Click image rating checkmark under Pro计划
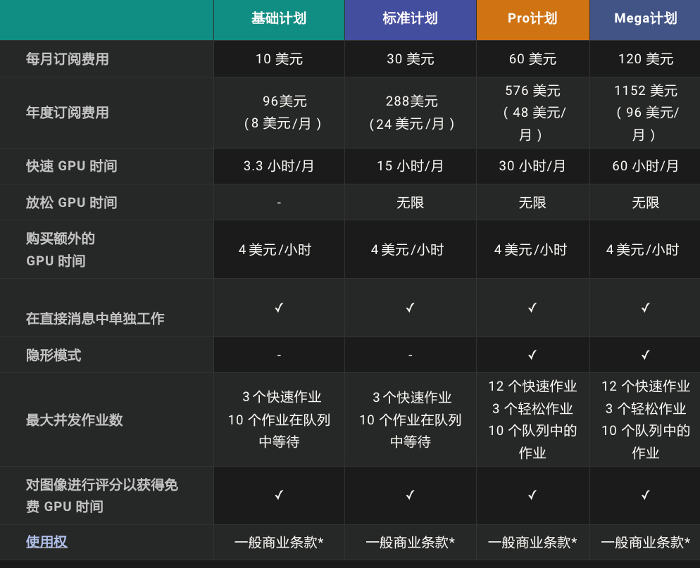700x568 pixels. pyautogui.click(x=532, y=496)
